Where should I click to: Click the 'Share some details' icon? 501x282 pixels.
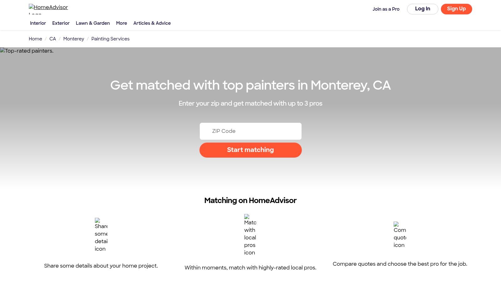tap(101, 235)
